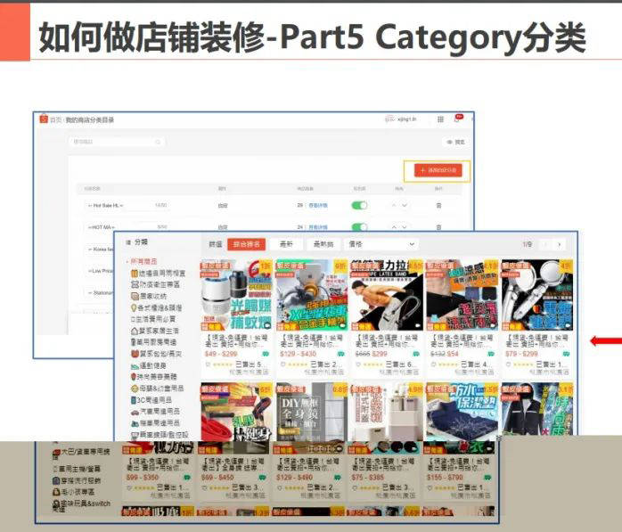Select the 3C周邊用品 category
The width and height of the screenshot is (622, 532).
point(154,400)
